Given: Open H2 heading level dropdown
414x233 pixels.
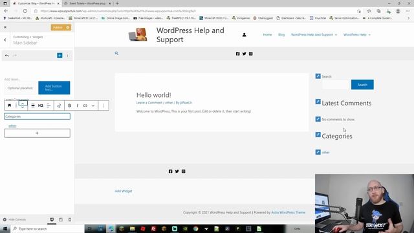Looking at the screenshot, I should pos(40,105).
